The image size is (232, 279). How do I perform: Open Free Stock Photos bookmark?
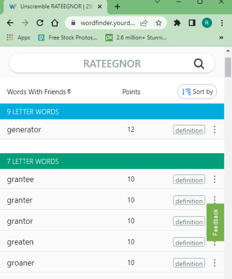tap(68, 38)
